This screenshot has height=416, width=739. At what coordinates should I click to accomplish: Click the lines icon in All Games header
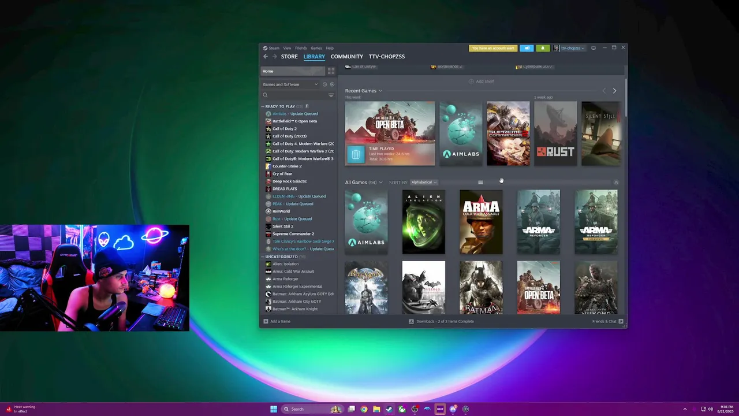click(480, 182)
